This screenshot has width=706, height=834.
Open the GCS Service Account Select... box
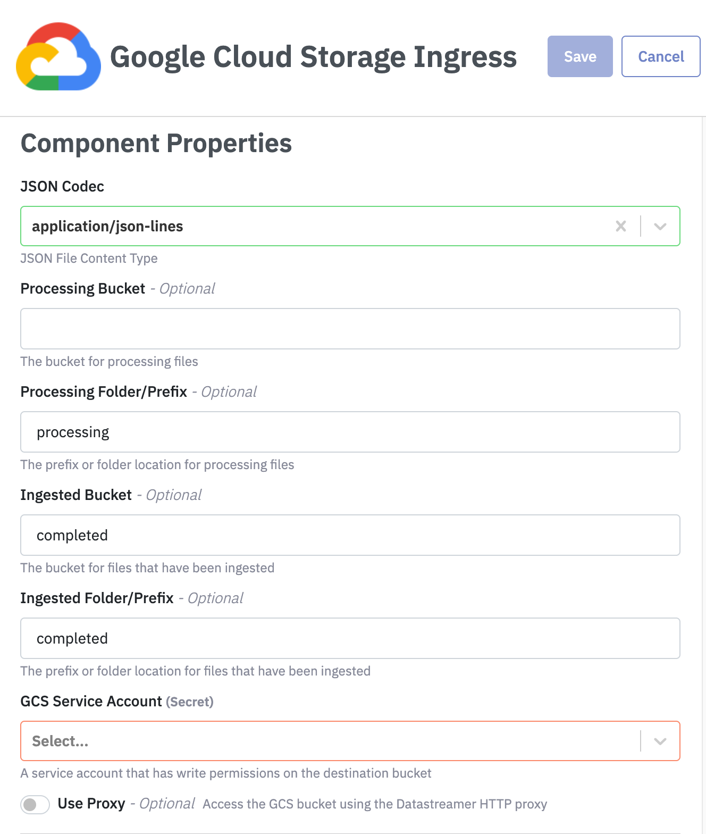click(x=350, y=741)
